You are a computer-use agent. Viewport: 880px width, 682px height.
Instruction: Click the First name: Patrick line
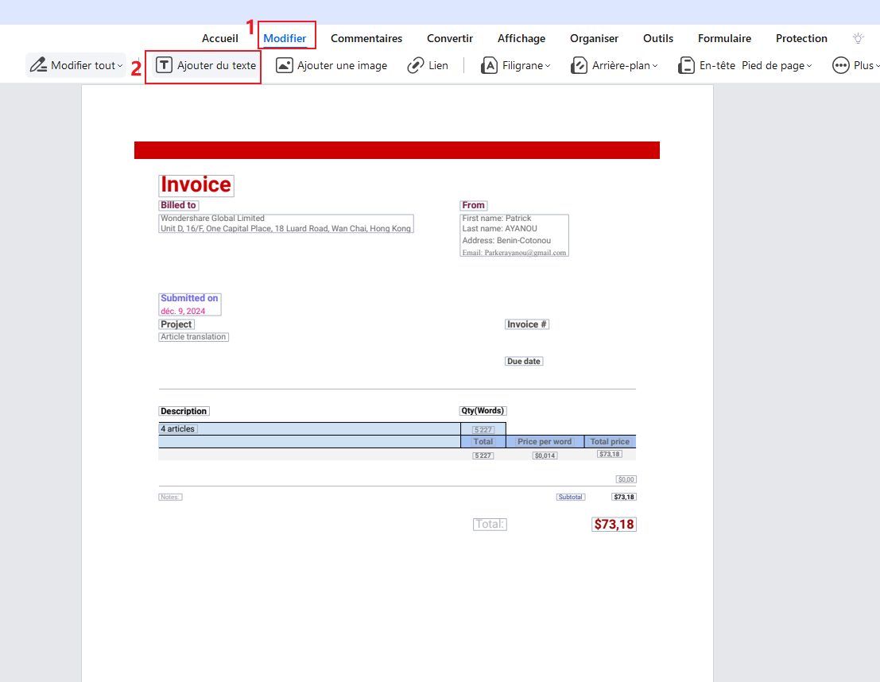click(497, 219)
